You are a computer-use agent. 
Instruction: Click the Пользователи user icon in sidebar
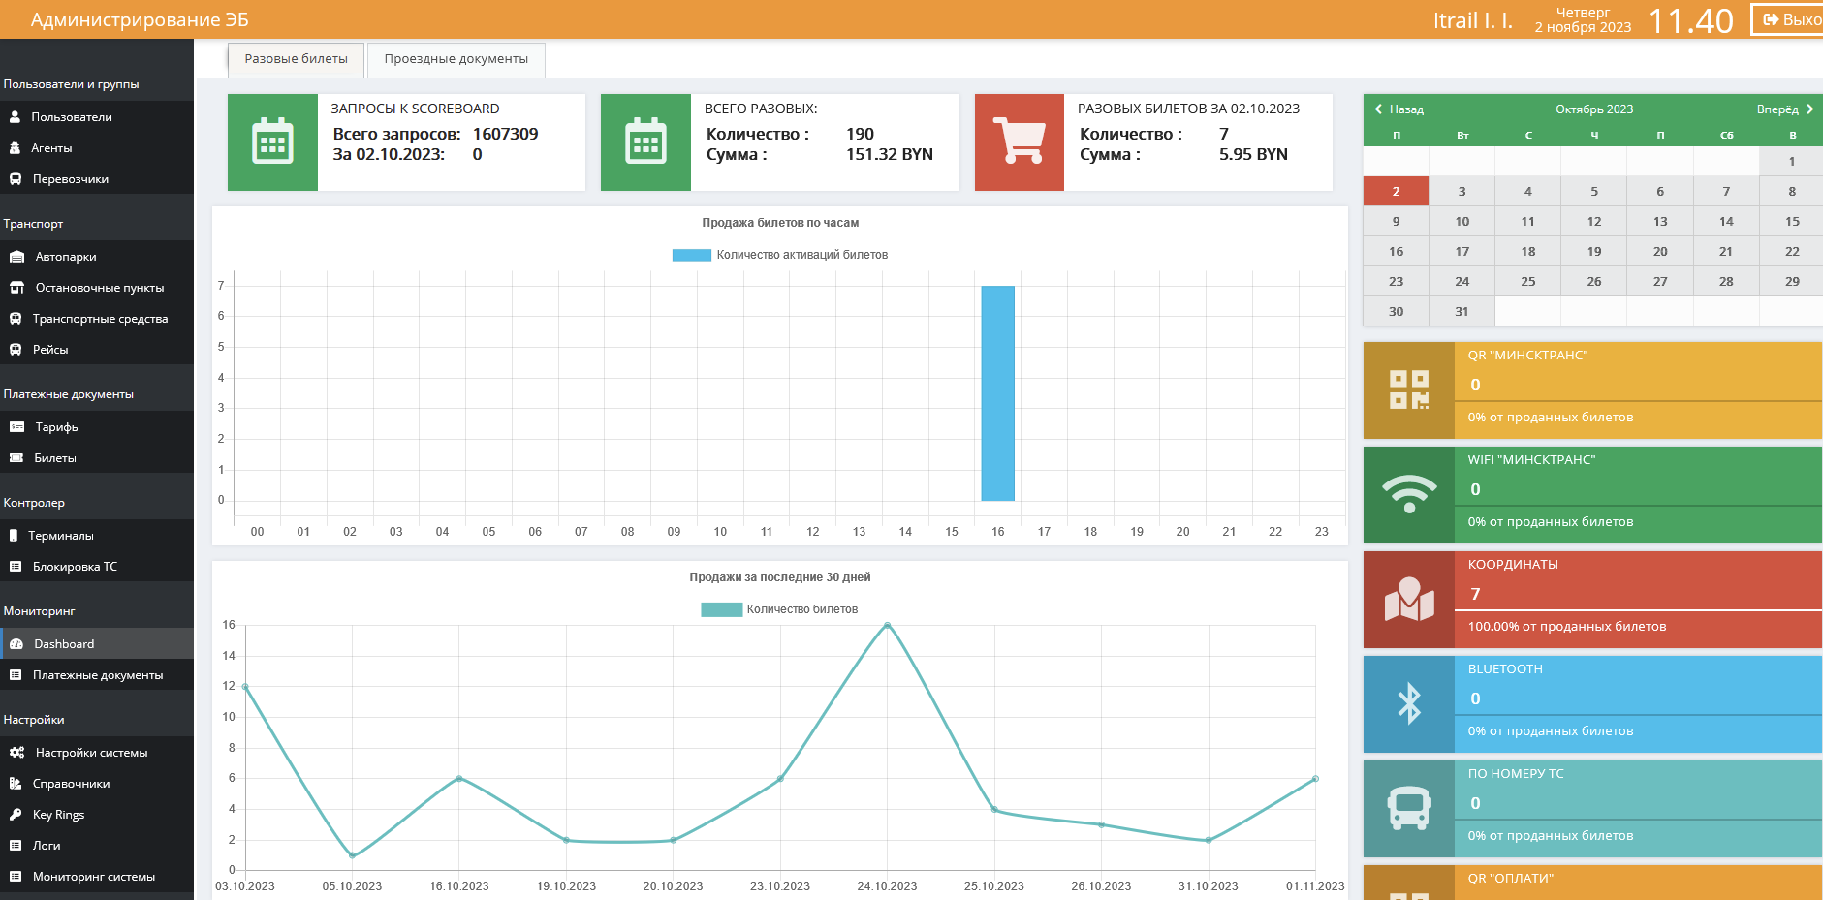click(x=16, y=117)
